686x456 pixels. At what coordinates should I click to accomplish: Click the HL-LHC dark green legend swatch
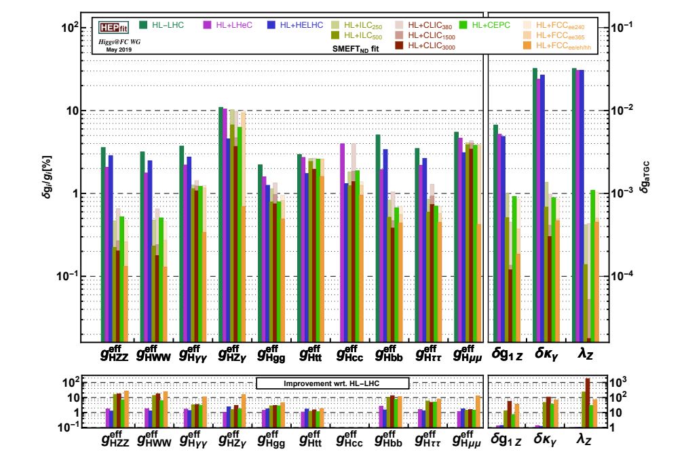(143, 25)
